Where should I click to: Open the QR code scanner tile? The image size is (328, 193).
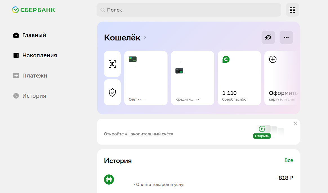(112, 64)
